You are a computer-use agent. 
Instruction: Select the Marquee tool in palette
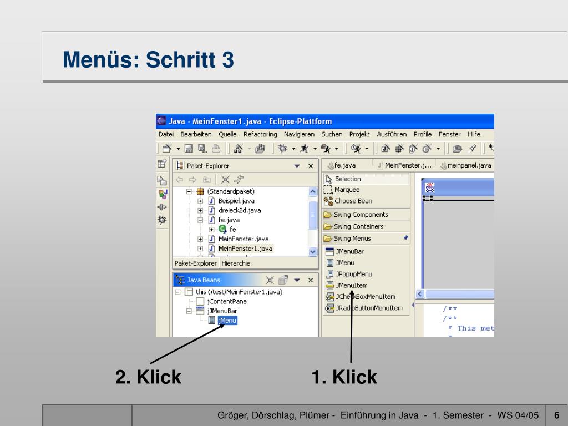366,190
